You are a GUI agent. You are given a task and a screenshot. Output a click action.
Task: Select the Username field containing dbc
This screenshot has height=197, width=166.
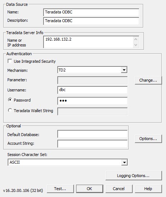tap(92, 90)
